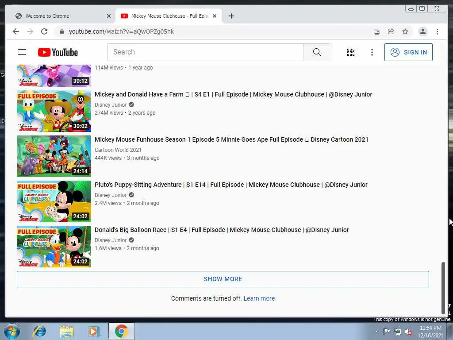Reload the page with the refresh icon
453x340 pixels.
[44, 31]
